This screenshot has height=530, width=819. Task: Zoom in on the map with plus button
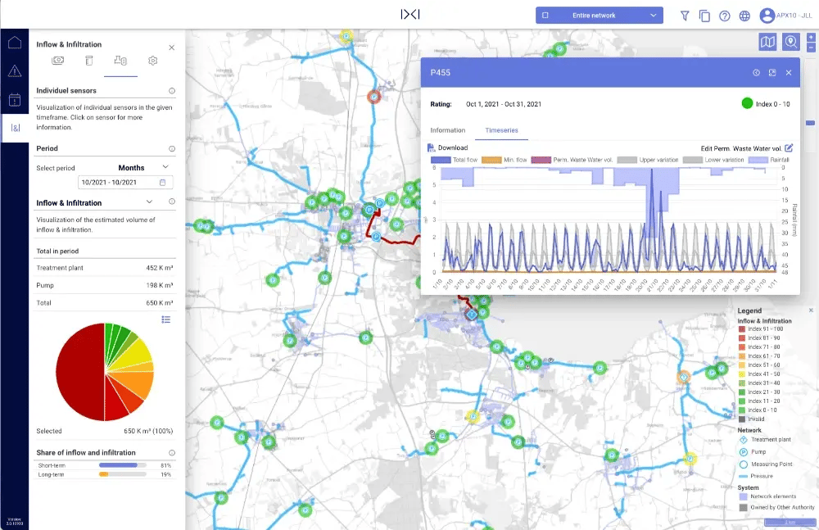811,37
